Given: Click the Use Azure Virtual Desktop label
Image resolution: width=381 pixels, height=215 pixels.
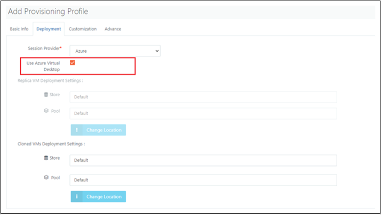Looking at the screenshot, I should click(44, 66).
